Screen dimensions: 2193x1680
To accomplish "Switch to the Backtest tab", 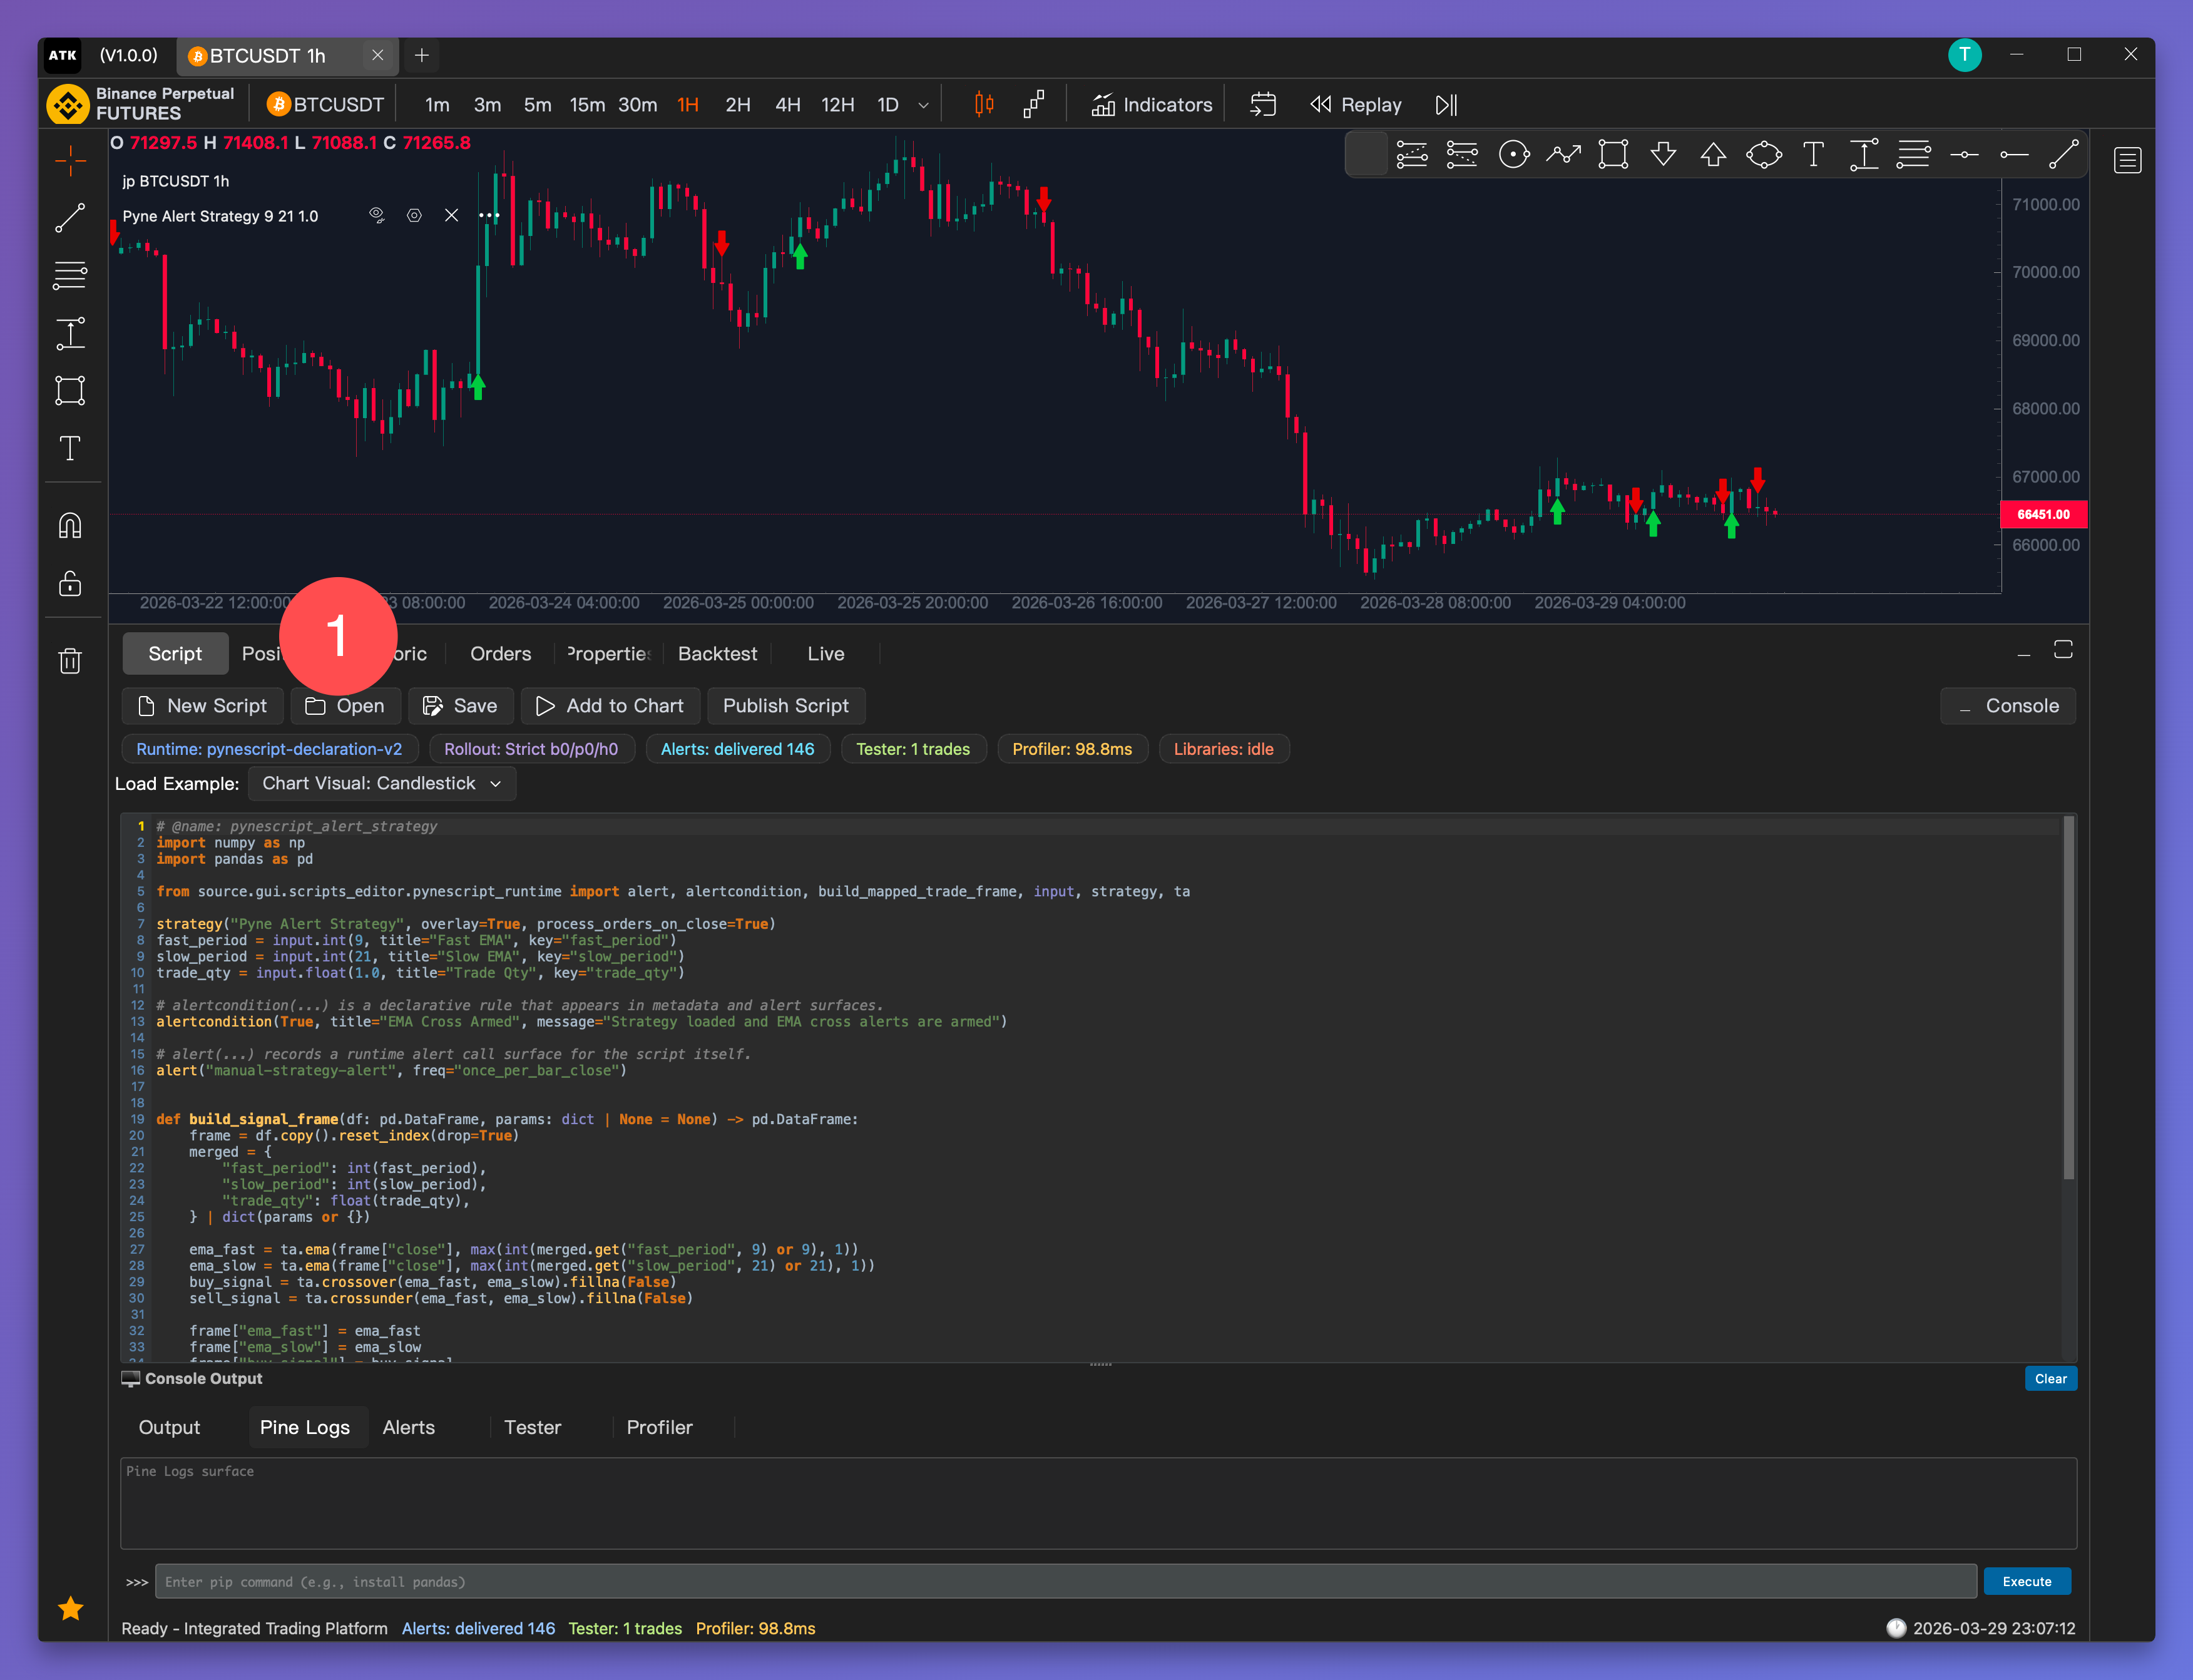I will (x=717, y=654).
